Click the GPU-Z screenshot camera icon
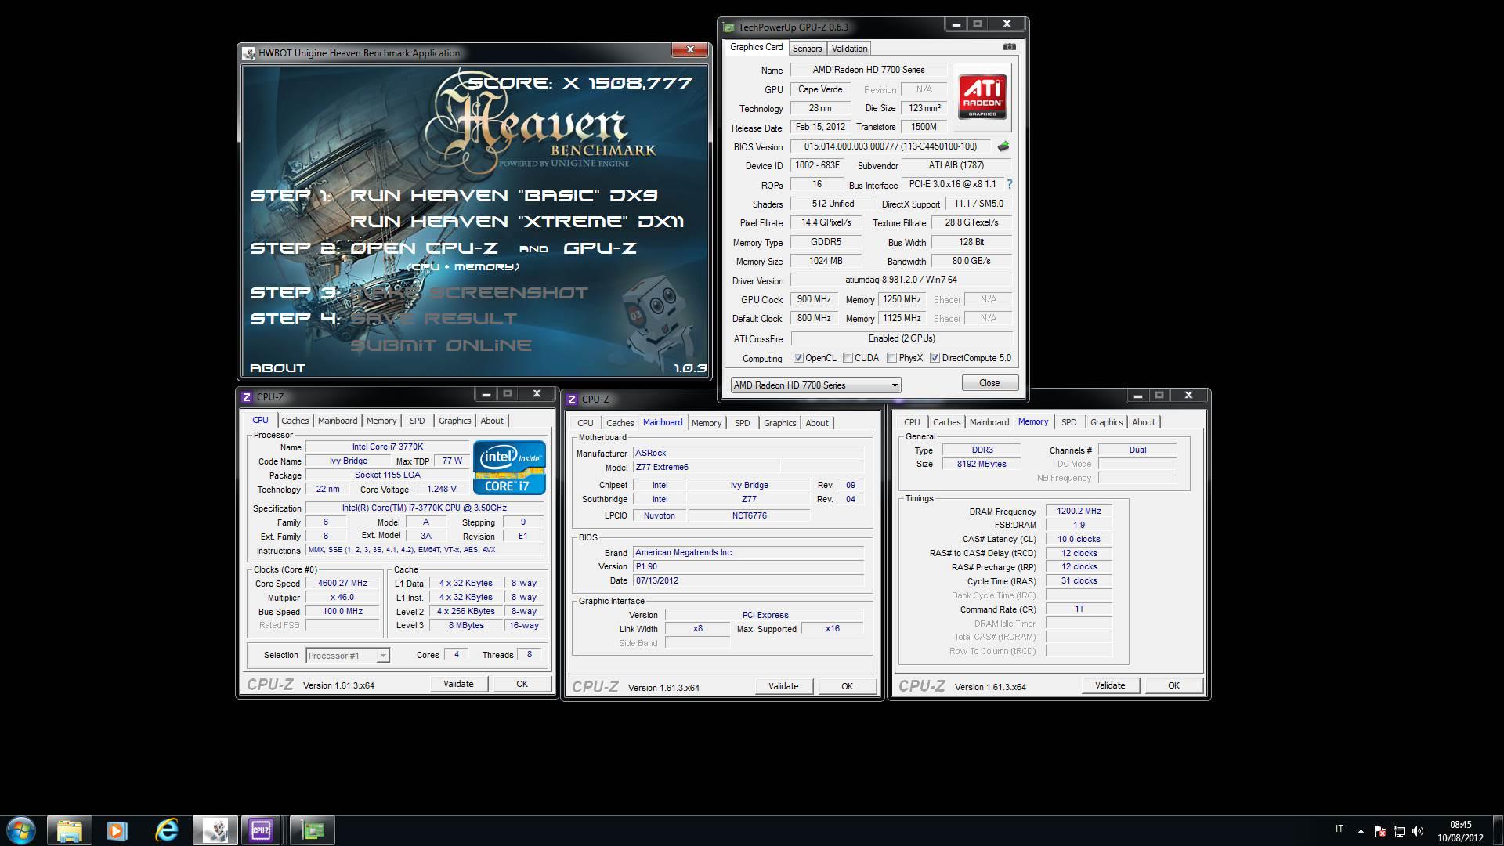This screenshot has width=1504, height=846. (x=1010, y=47)
